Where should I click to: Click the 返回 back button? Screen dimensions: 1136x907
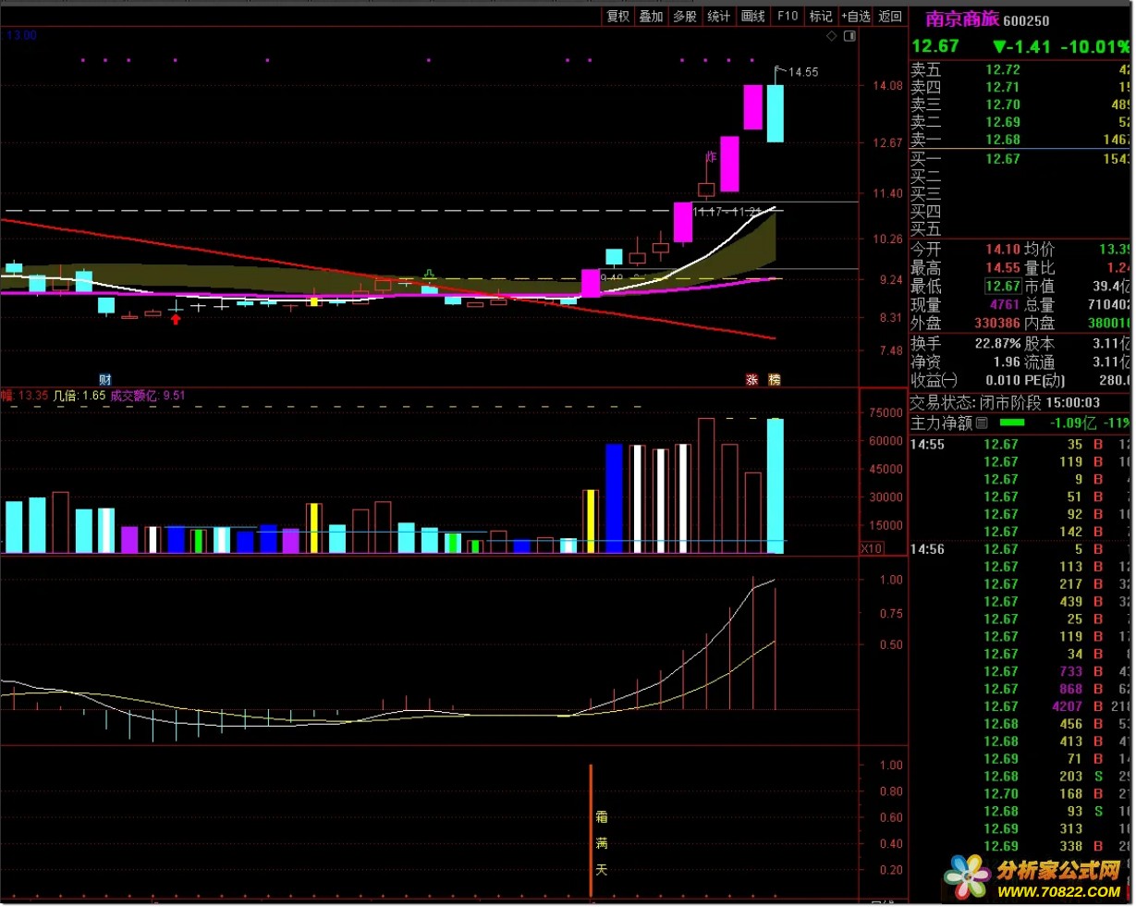(x=889, y=16)
